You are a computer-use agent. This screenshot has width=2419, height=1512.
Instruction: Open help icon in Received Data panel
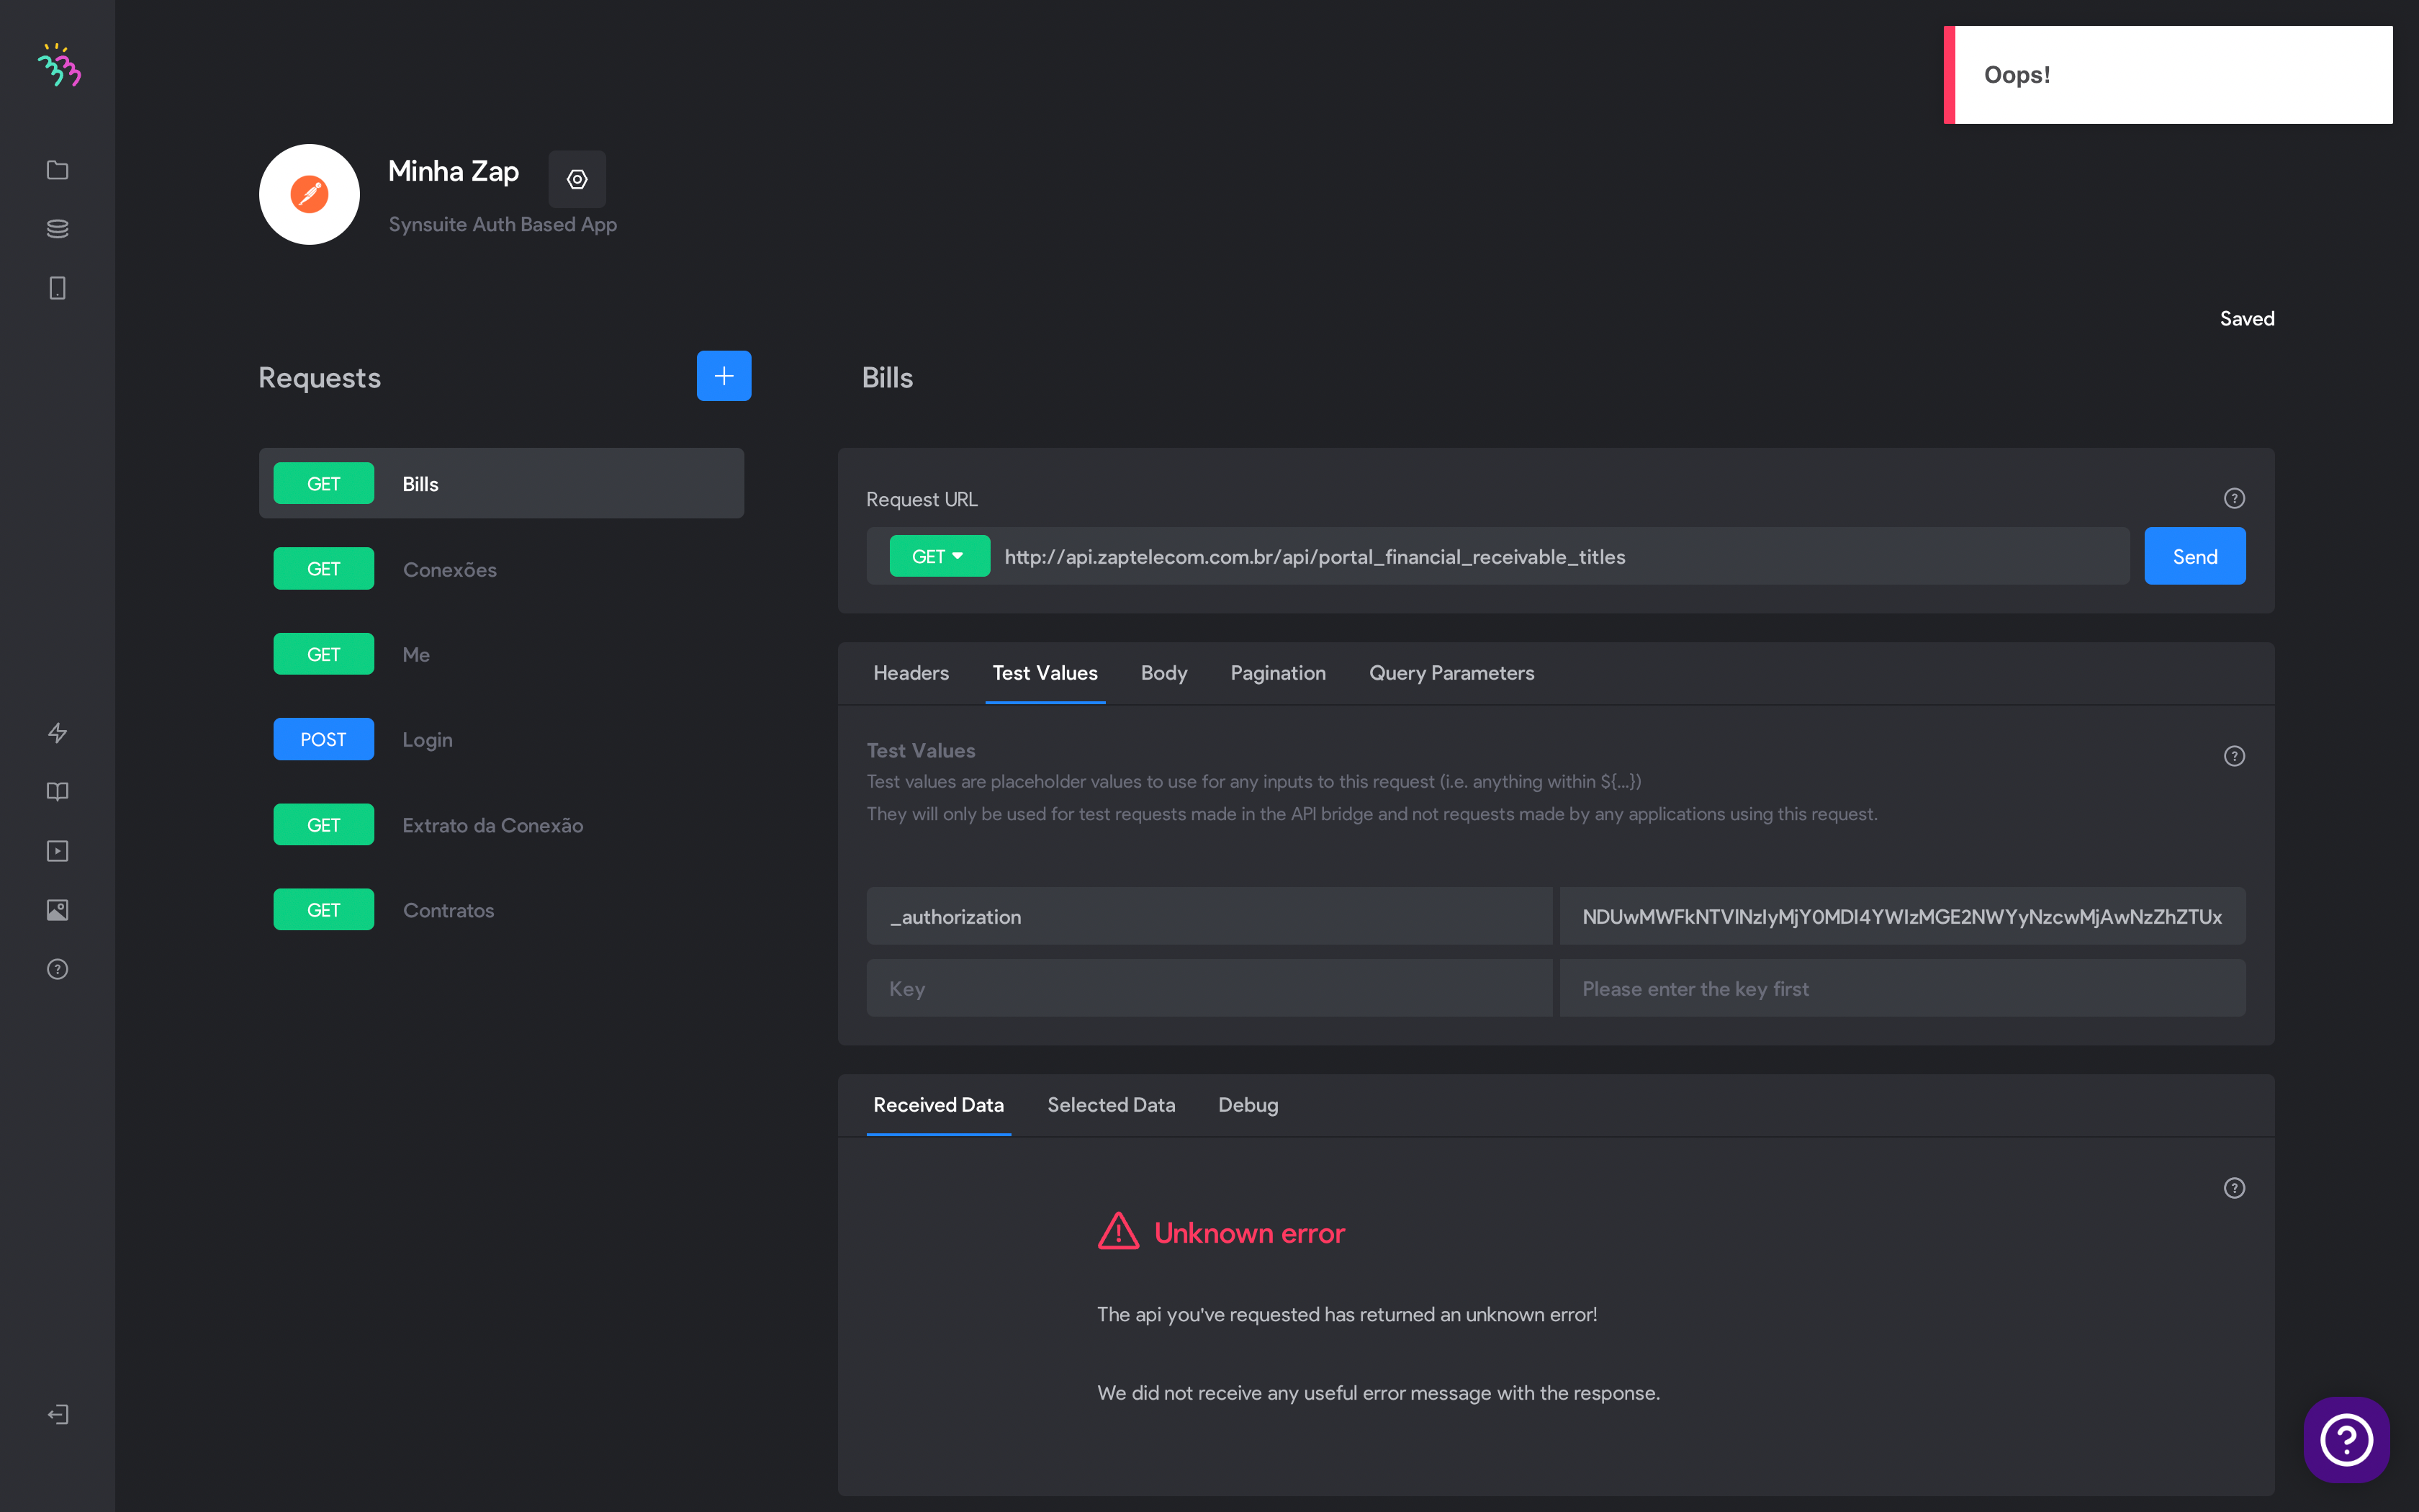tap(2234, 1188)
